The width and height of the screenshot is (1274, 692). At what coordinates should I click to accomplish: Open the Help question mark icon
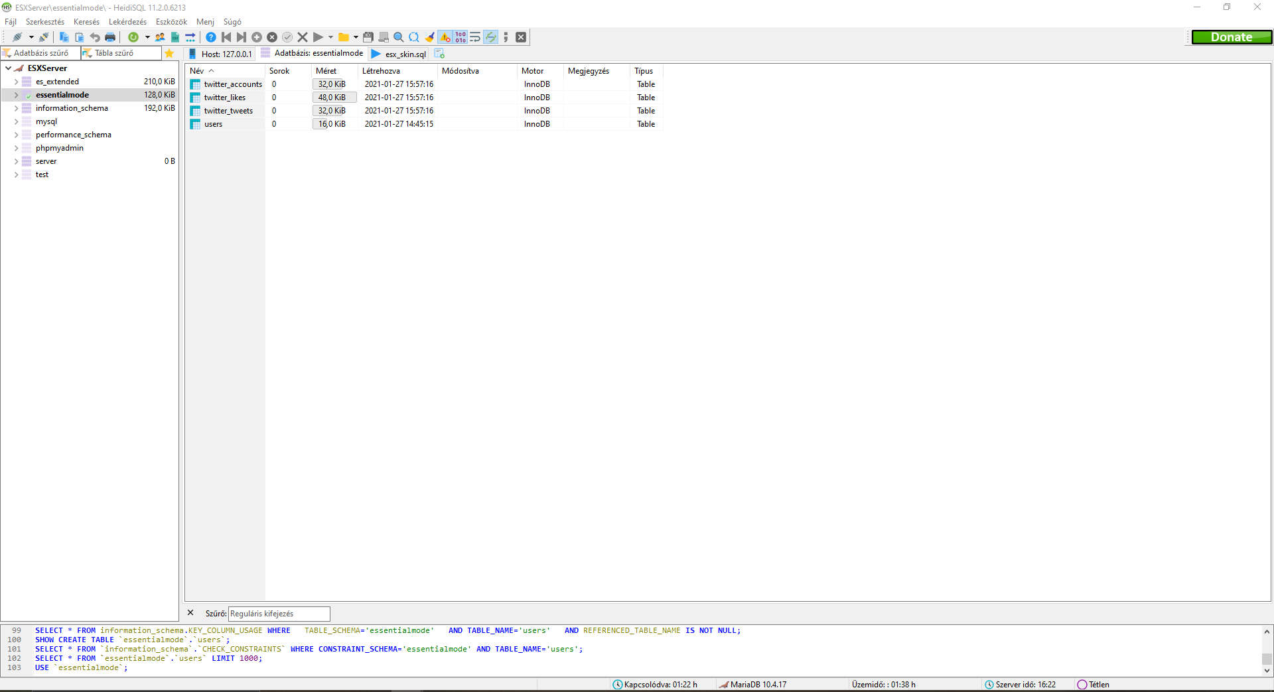[211, 37]
